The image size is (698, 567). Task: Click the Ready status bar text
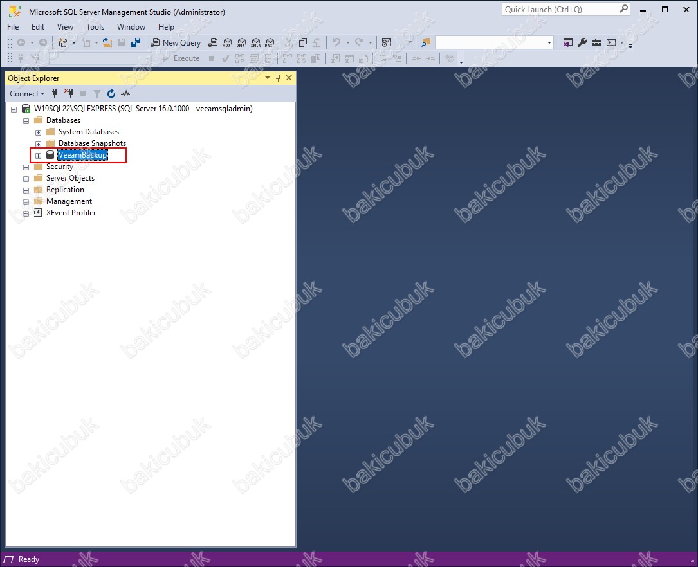(29, 559)
